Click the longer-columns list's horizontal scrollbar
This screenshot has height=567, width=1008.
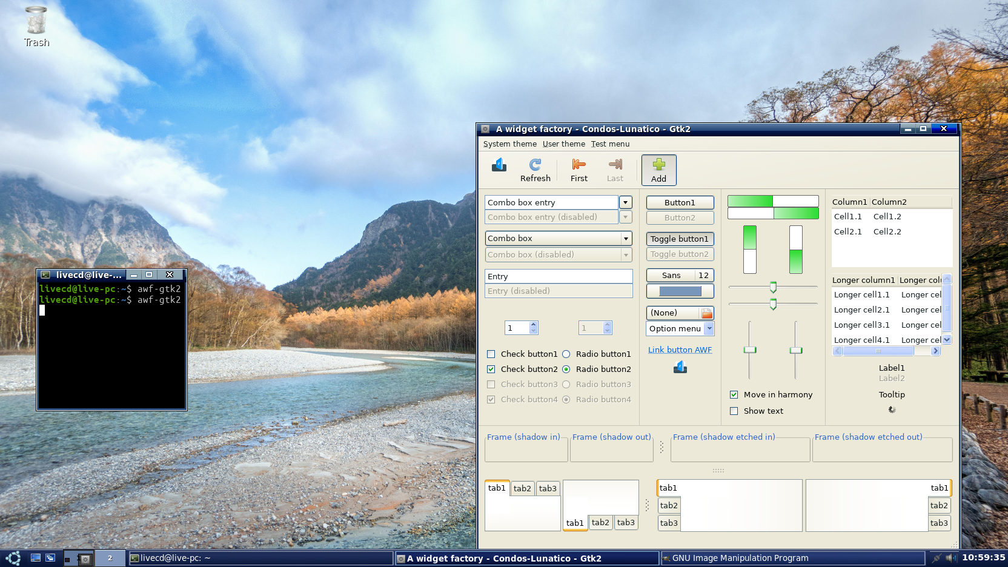pos(887,351)
